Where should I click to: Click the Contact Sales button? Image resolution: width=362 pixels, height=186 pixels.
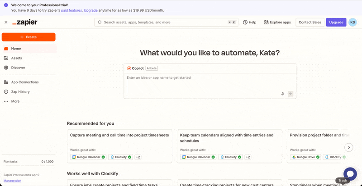point(310,22)
